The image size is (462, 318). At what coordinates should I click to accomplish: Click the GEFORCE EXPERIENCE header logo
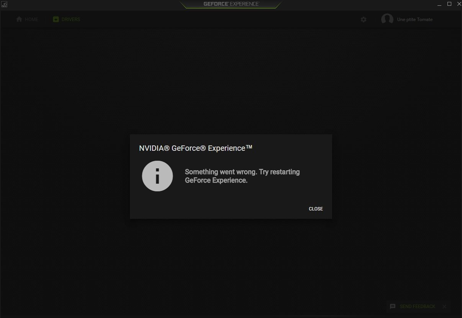point(231,4)
